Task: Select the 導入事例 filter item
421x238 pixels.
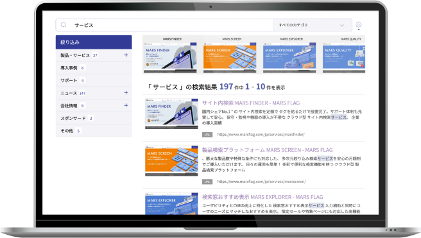Action: 94,68
